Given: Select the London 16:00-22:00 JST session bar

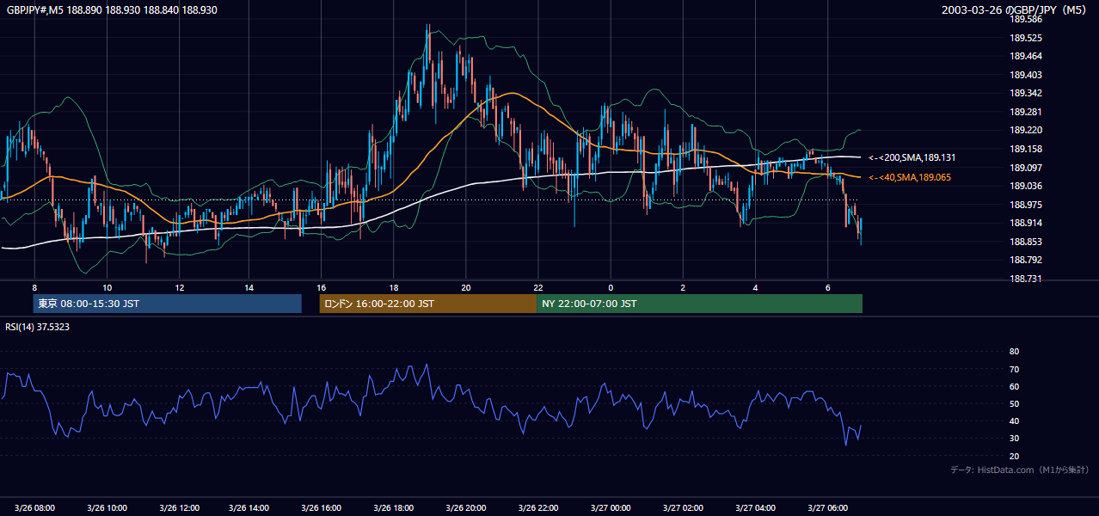Looking at the screenshot, I should (x=427, y=304).
